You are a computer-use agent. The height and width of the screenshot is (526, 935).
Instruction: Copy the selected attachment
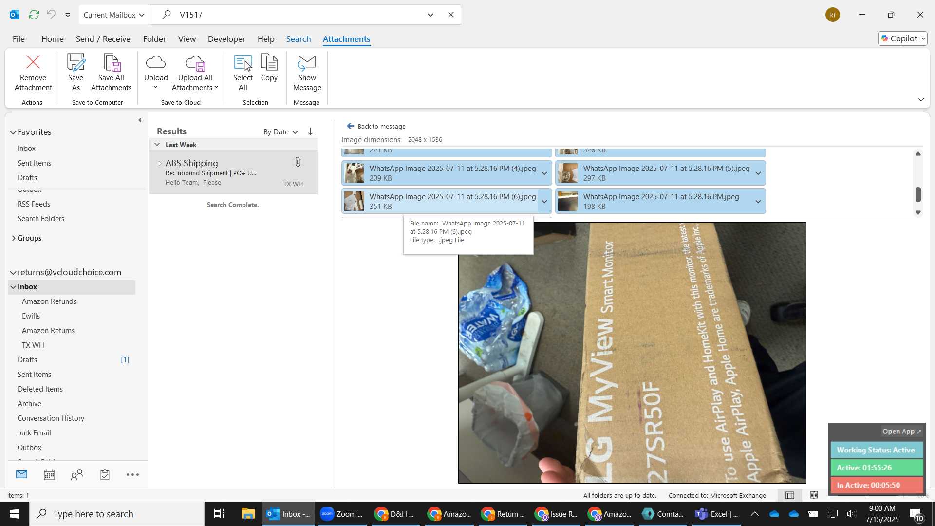point(269,68)
